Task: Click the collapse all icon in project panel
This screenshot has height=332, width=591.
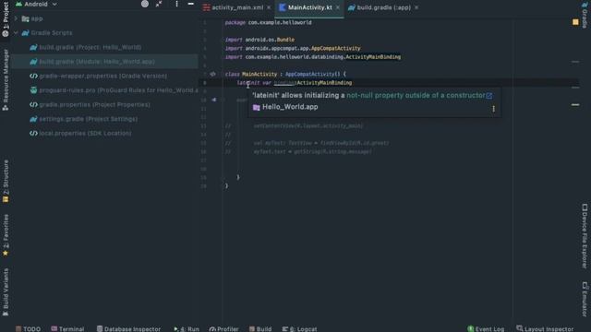Action: pos(159,4)
